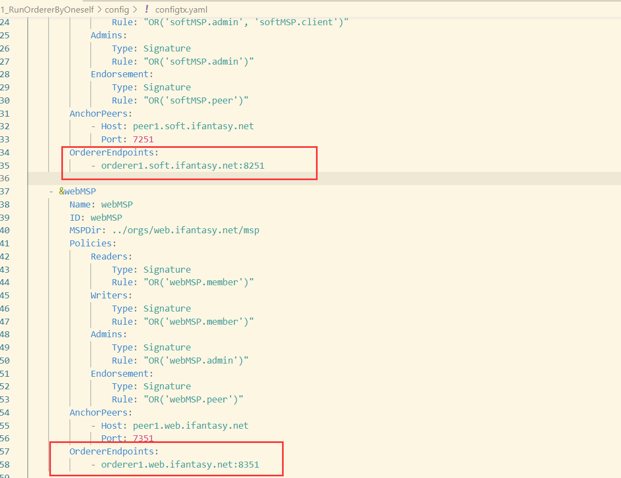
Task: Select the 1_RunOrdererByOneself breadcrumb segment
Action: coord(48,9)
